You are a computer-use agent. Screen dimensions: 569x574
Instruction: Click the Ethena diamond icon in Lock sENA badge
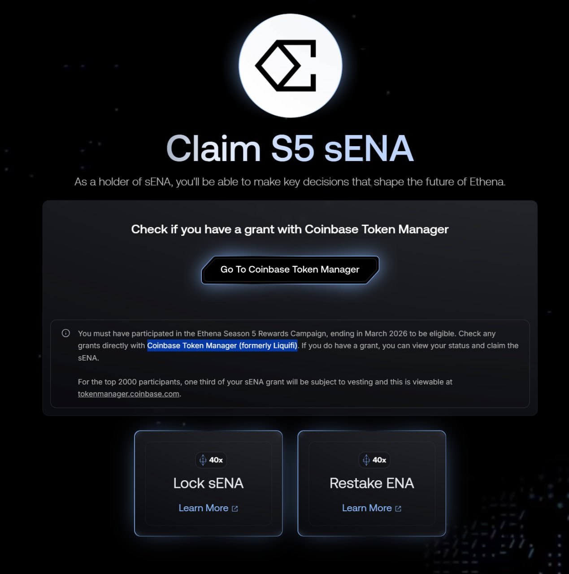click(x=203, y=460)
